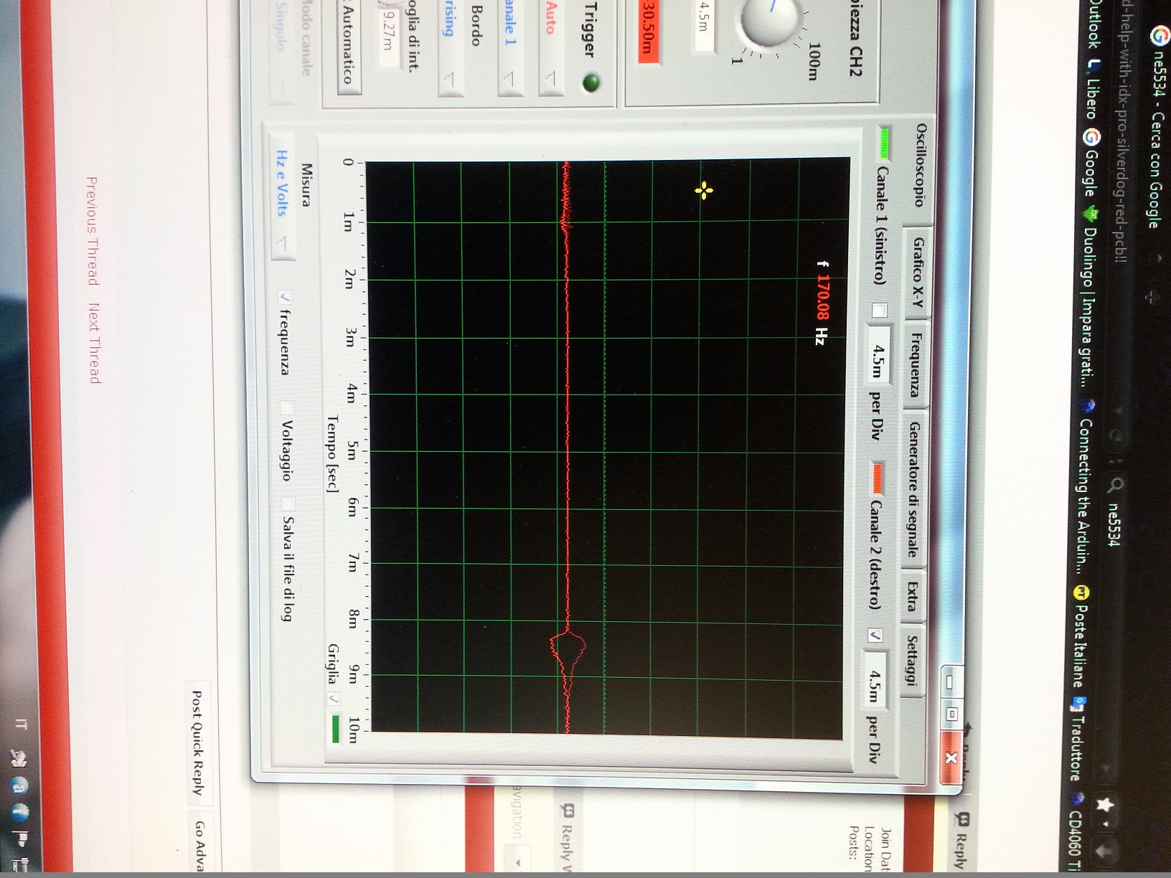1171x878 pixels.
Task: Enable the Voltaggio measurement checkbox
Action: [287, 407]
